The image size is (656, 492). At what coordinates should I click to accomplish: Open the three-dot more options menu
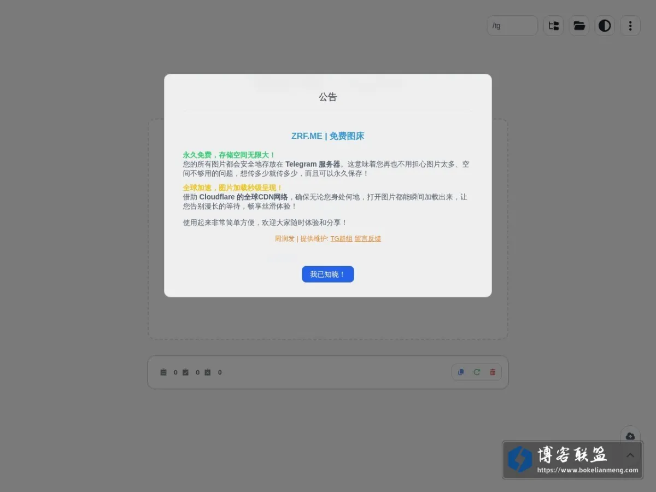[630, 26]
